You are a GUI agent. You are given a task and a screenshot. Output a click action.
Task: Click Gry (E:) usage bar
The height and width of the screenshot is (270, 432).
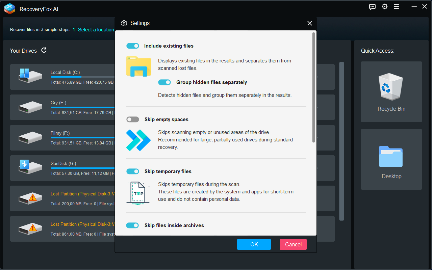point(83,107)
